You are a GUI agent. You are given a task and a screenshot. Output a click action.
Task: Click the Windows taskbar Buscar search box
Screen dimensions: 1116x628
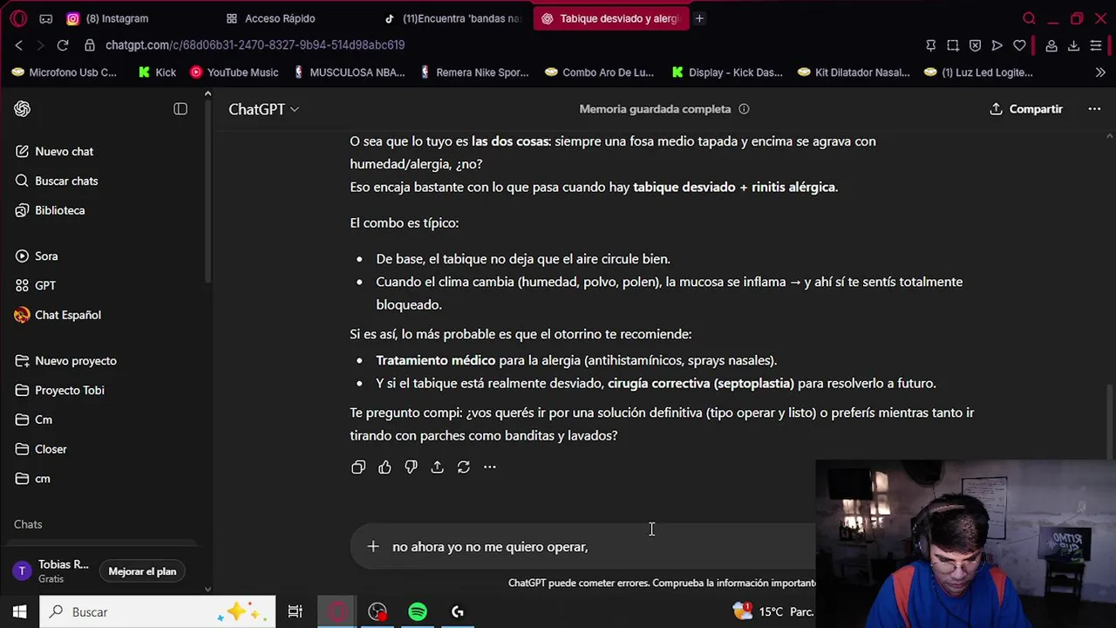tap(158, 612)
